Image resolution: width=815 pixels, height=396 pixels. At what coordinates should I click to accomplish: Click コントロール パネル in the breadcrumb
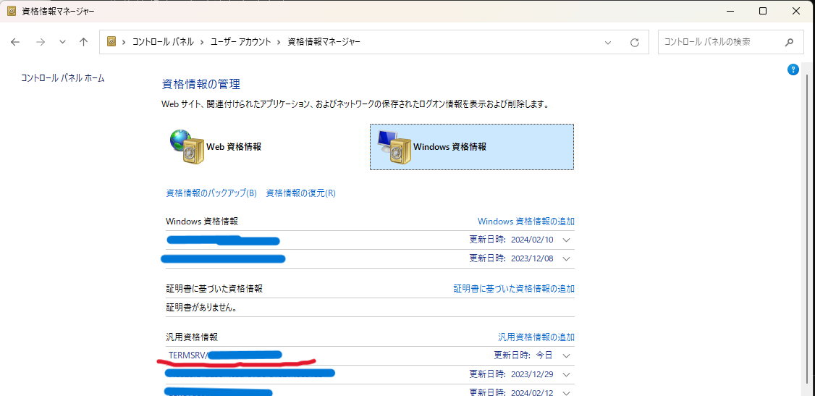(161, 42)
